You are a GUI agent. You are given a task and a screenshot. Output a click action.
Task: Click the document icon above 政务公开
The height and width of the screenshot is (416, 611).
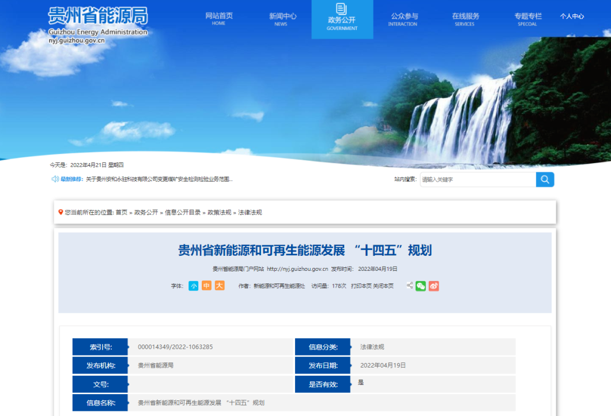[x=341, y=9]
